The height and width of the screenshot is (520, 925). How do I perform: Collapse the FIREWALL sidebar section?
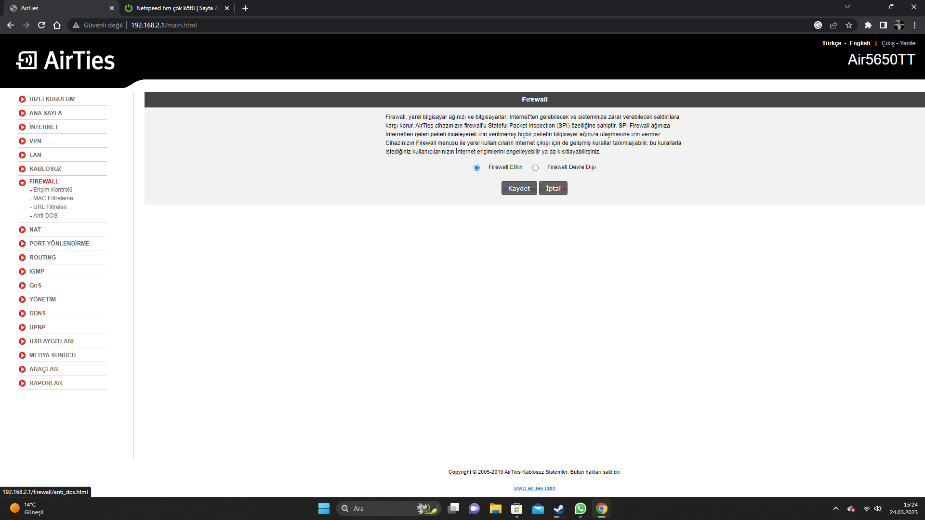(22, 182)
